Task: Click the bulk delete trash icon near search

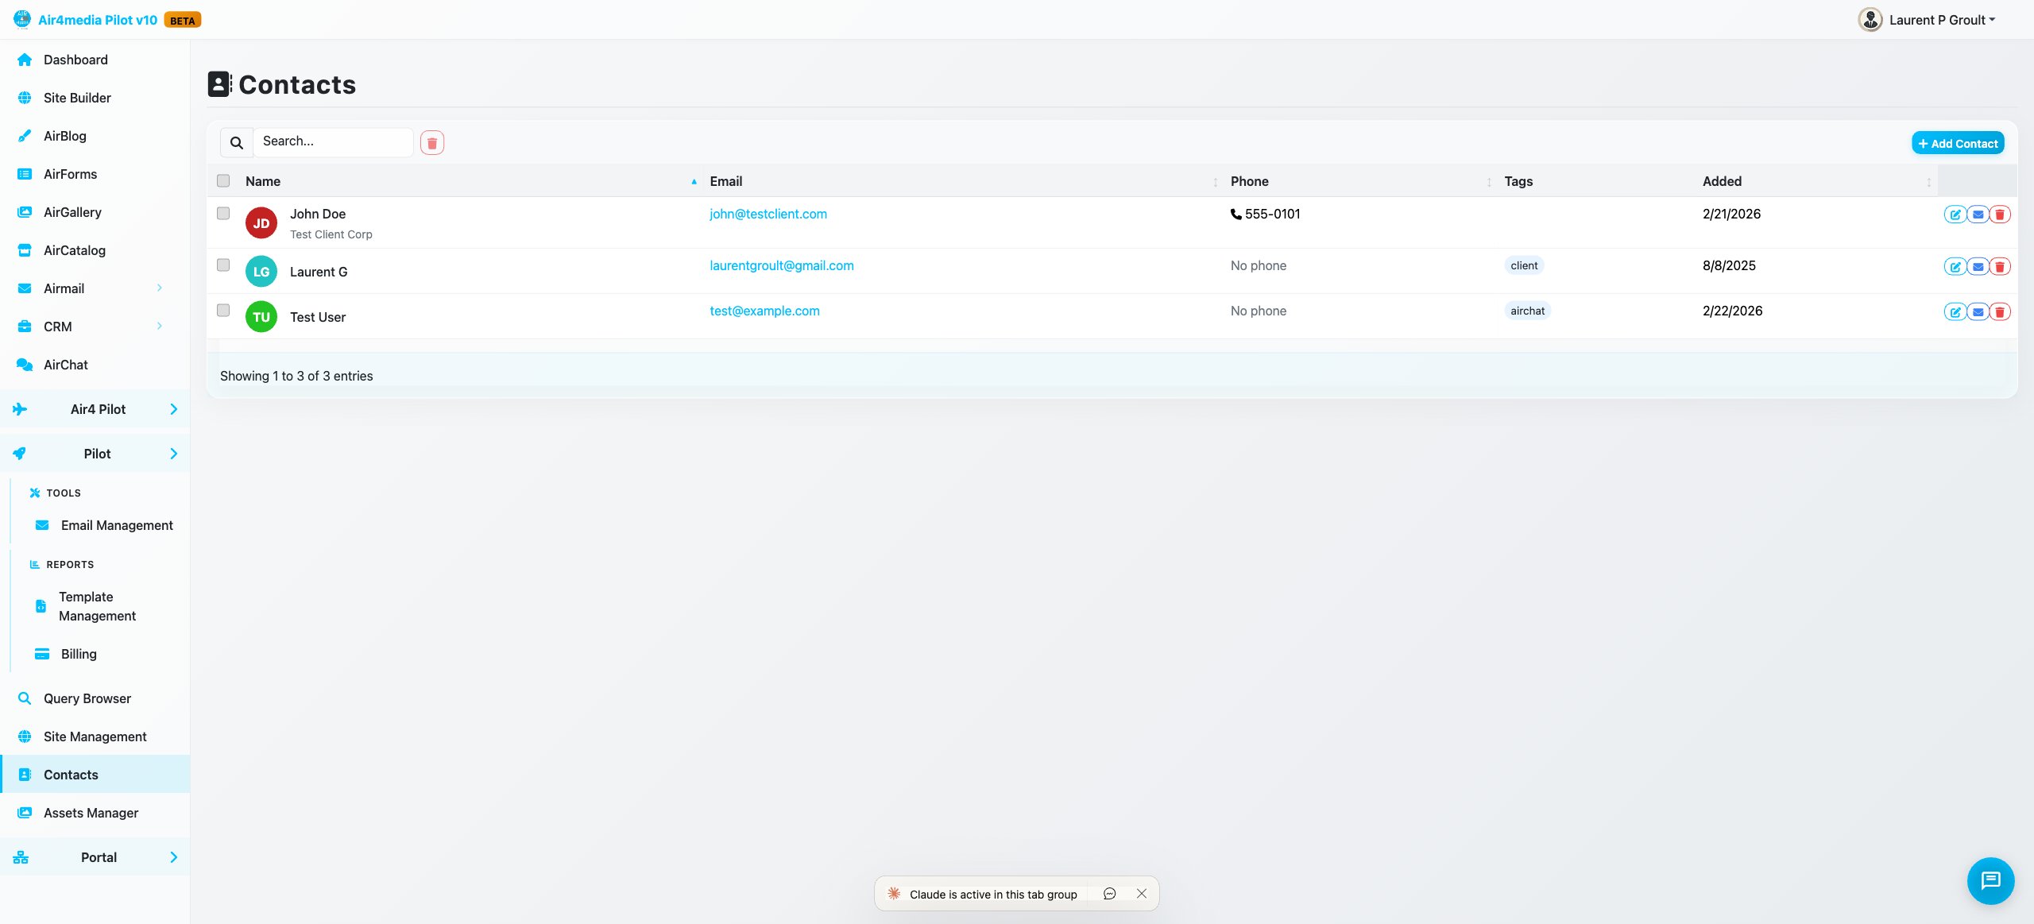Action: click(432, 142)
